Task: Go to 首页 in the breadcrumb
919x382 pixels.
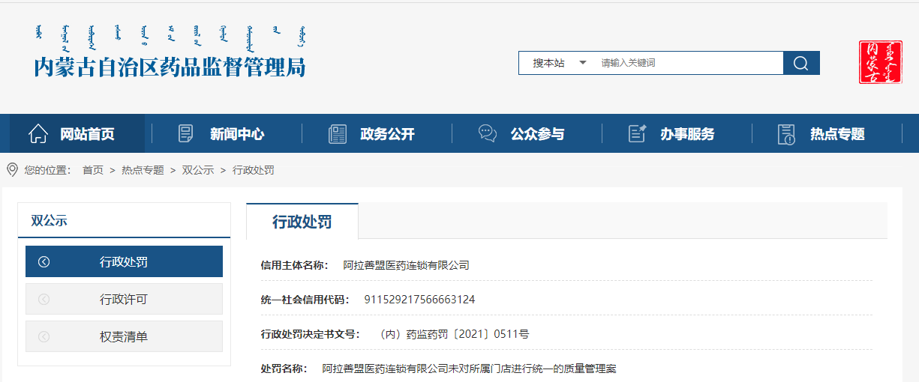Action: (x=93, y=170)
